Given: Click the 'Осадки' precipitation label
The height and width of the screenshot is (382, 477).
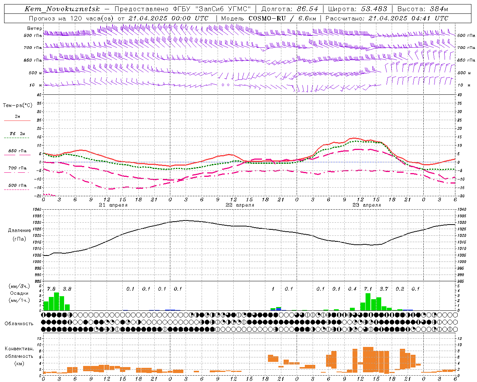Looking at the screenshot, I should [x=19, y=293].
